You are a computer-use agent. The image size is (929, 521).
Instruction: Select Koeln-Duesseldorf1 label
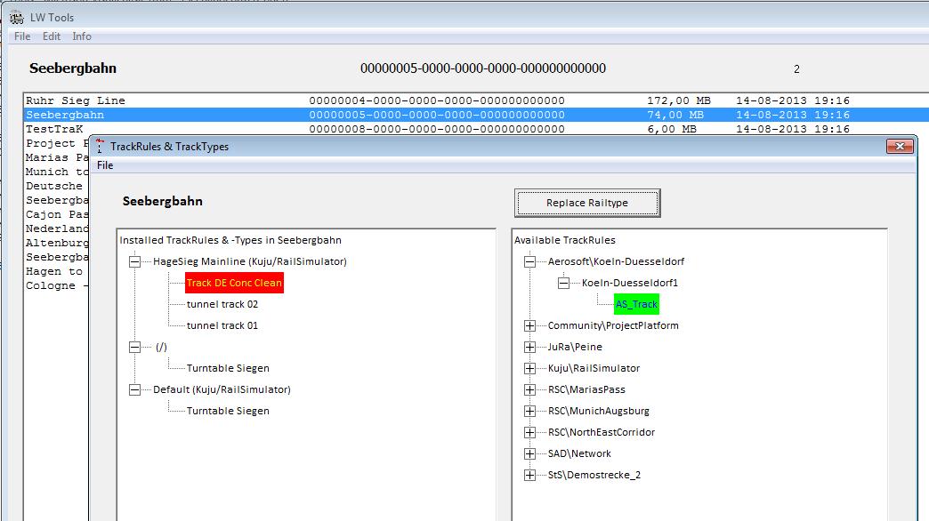point(629,283)
